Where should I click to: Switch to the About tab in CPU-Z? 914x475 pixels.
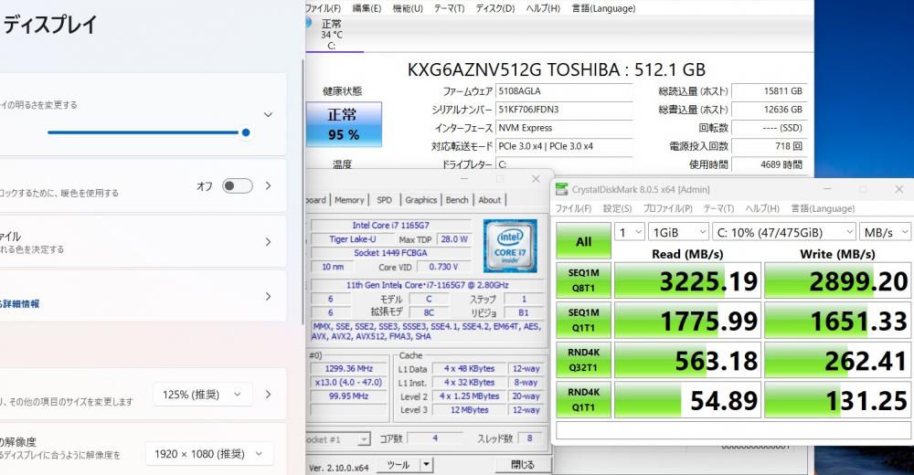(x=490, y=200)
